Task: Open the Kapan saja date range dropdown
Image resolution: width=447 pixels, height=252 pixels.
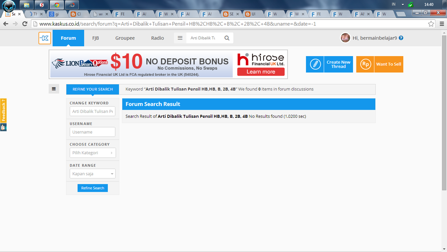Action: pyautogui.click(x=93, y=174)
